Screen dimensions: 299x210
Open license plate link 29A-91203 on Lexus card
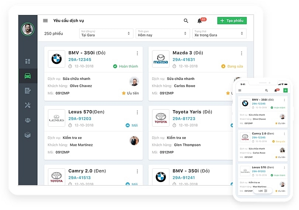80,119
